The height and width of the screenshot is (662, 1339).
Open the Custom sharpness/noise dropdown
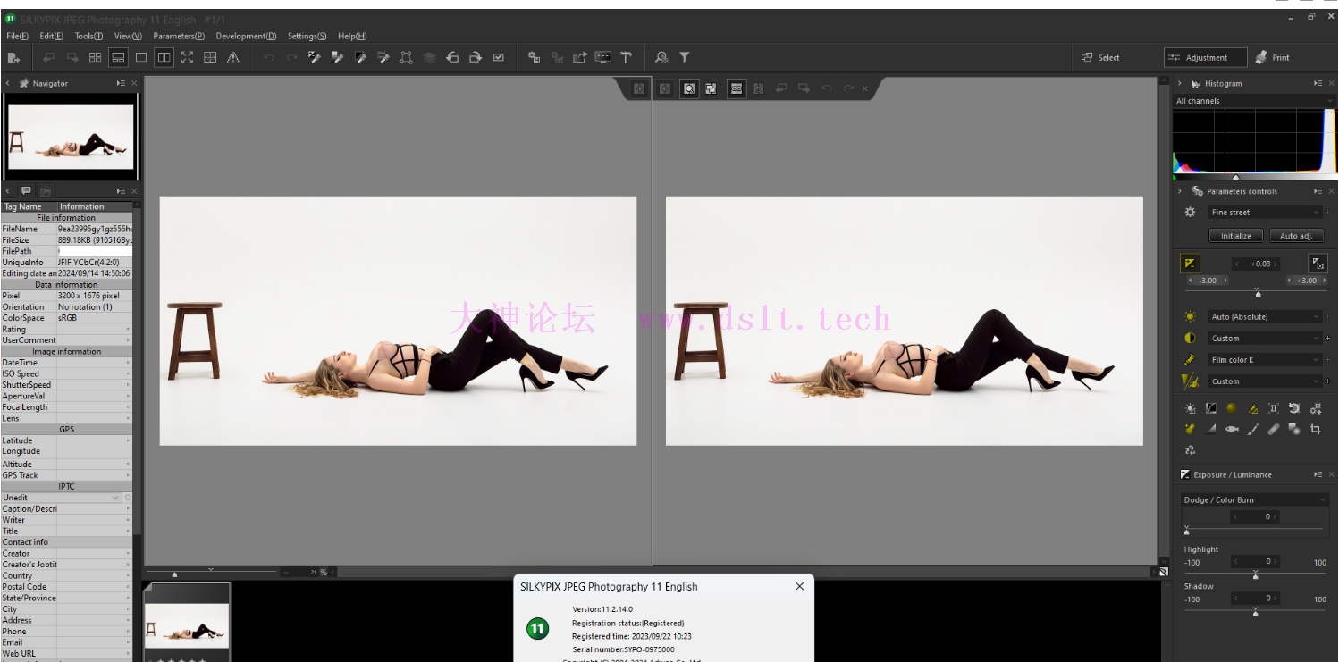pyautogui.click(x=1264, y=381)
